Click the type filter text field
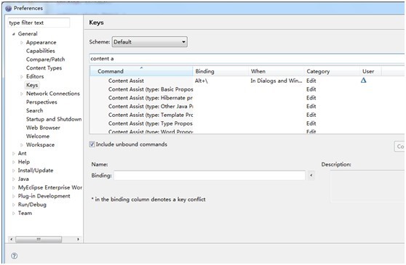The height and width of the screenshot is (265, 406). 39,23
